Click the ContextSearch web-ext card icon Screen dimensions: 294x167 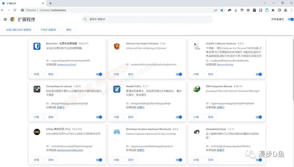click(x=37, y=89)
